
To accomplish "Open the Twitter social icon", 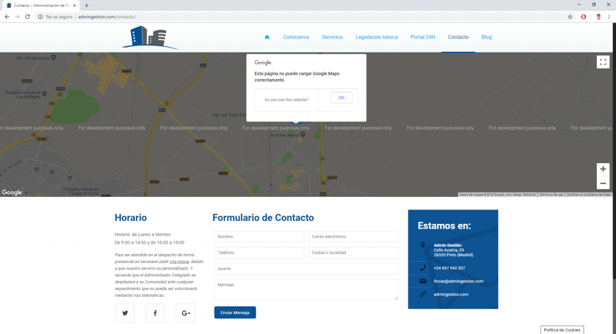I will pyautogui.click(x=125, y=313).
